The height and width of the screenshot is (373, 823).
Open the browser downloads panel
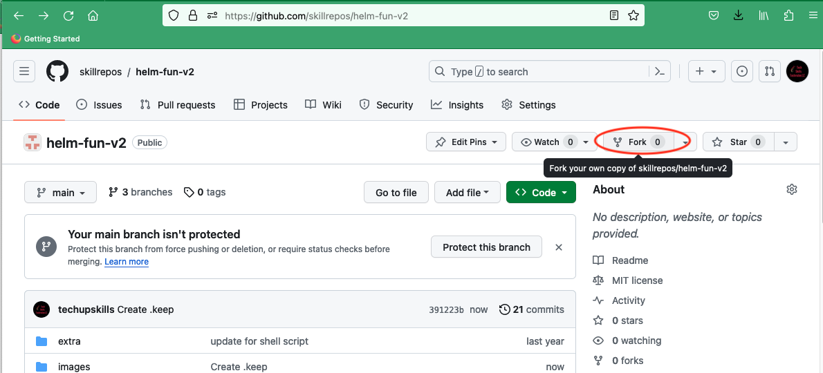(x=739, y=16)
